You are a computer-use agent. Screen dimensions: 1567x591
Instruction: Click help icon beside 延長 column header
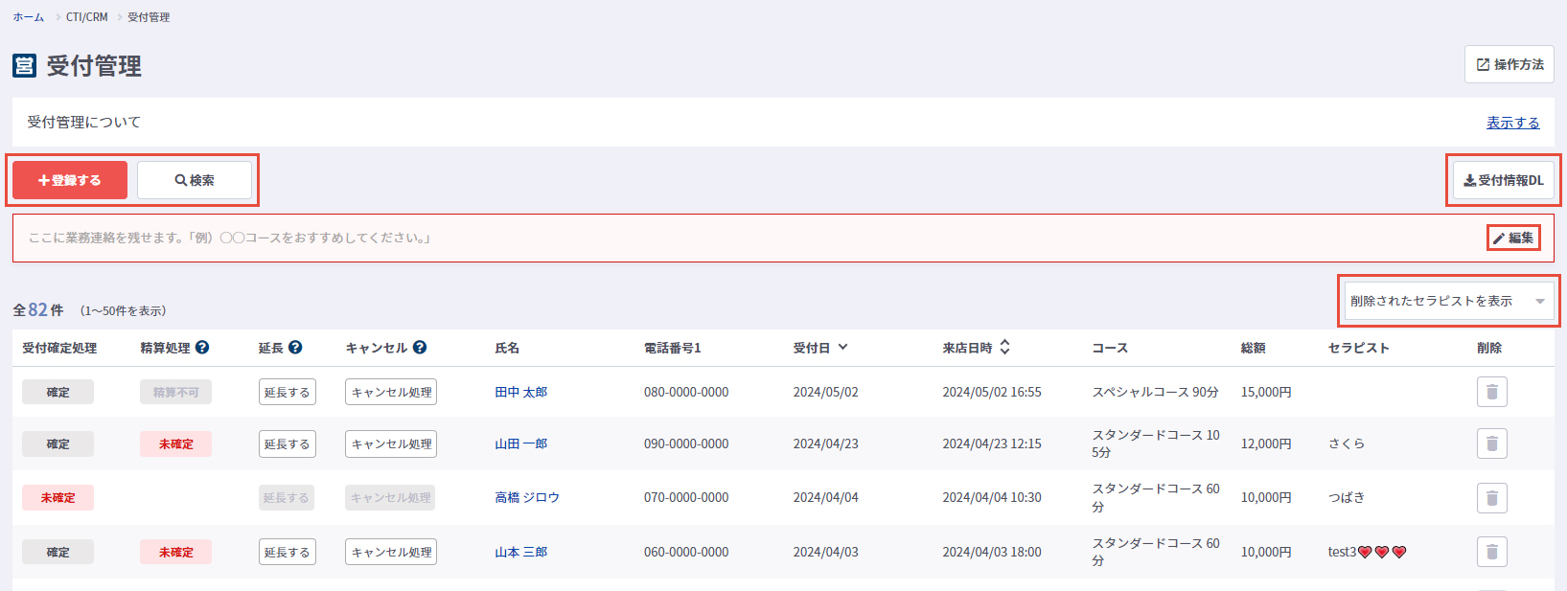295,348
